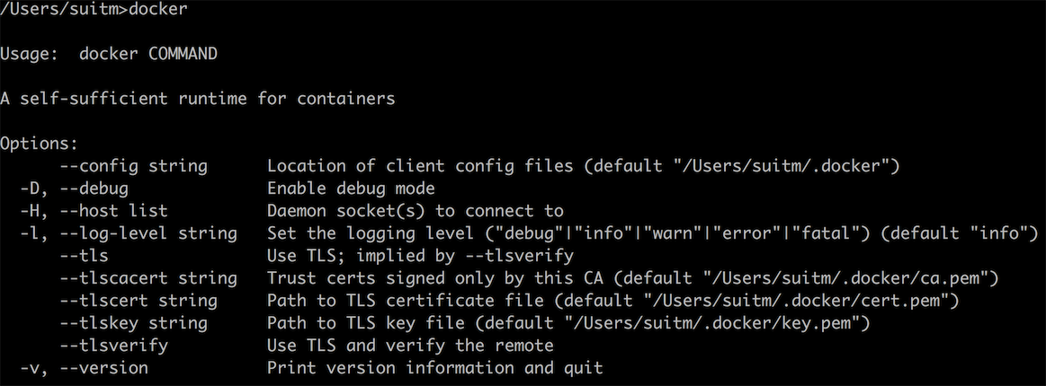Click the '-l, --log-level string' option
The width and height of the screenshot is (1046, 386).
coord(129,233)
